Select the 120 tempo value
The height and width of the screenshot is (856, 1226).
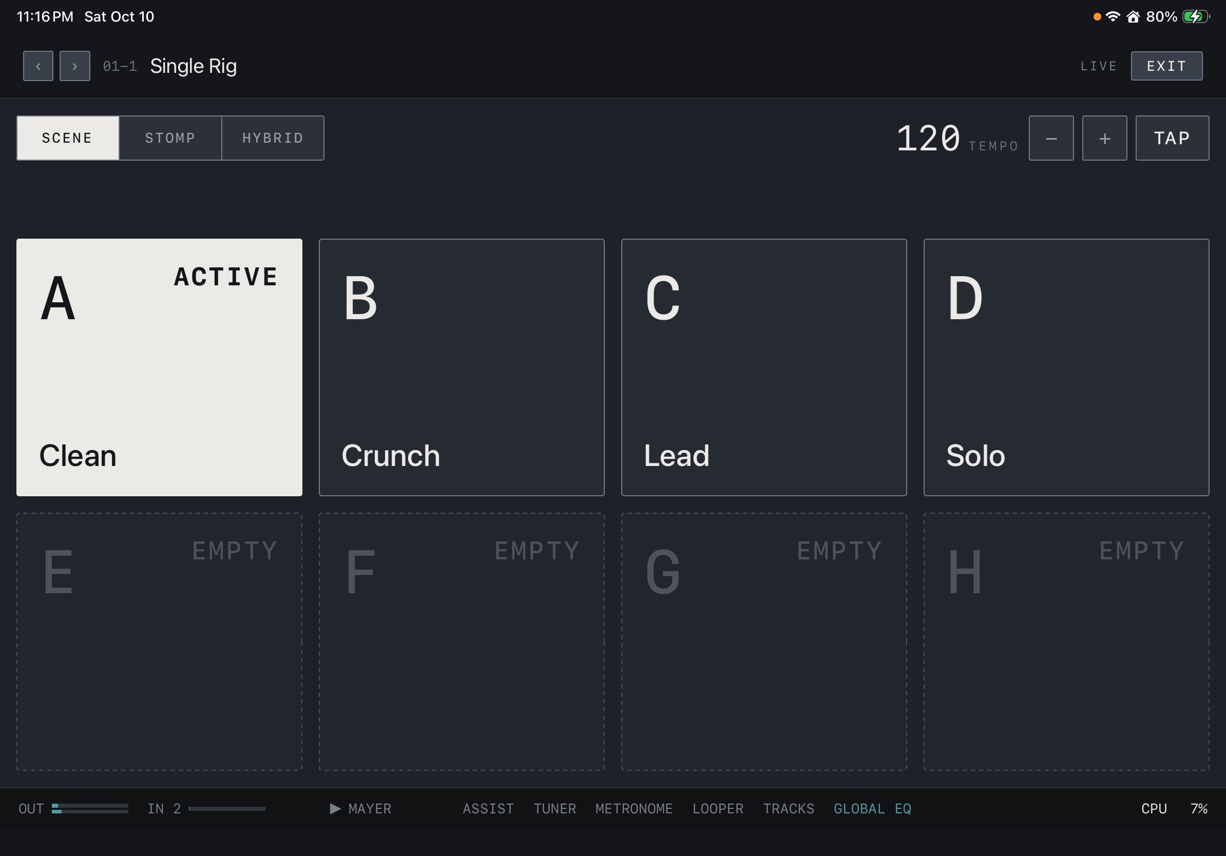[928, 139]
